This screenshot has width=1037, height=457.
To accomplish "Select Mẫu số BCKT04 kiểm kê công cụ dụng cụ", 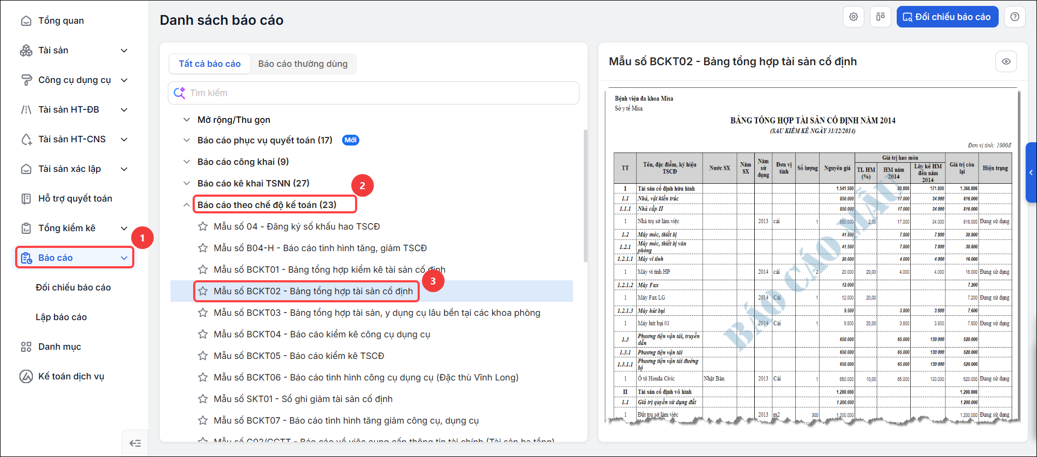I will point(322,334).
